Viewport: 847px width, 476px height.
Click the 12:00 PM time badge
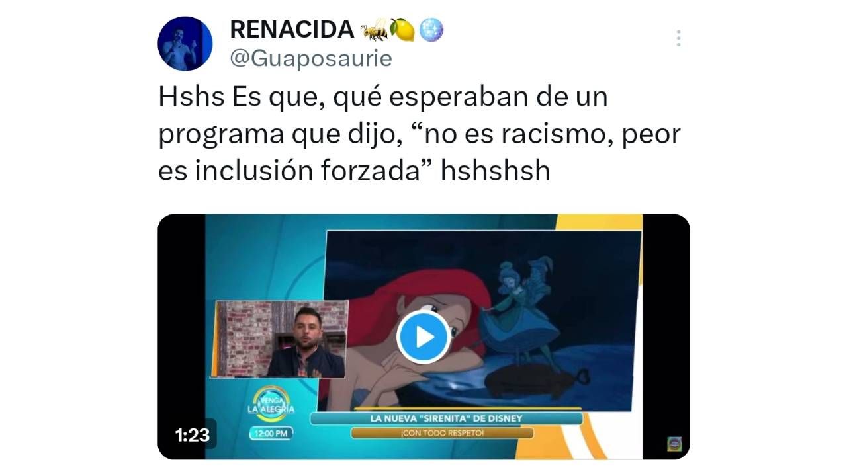pos(271,434)
